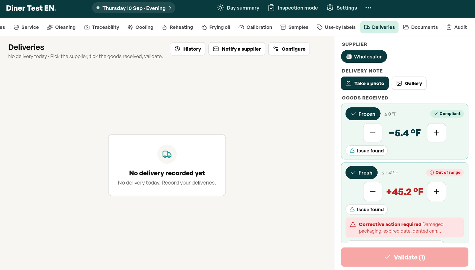Select the Wholesaler supplier chip

364,57
